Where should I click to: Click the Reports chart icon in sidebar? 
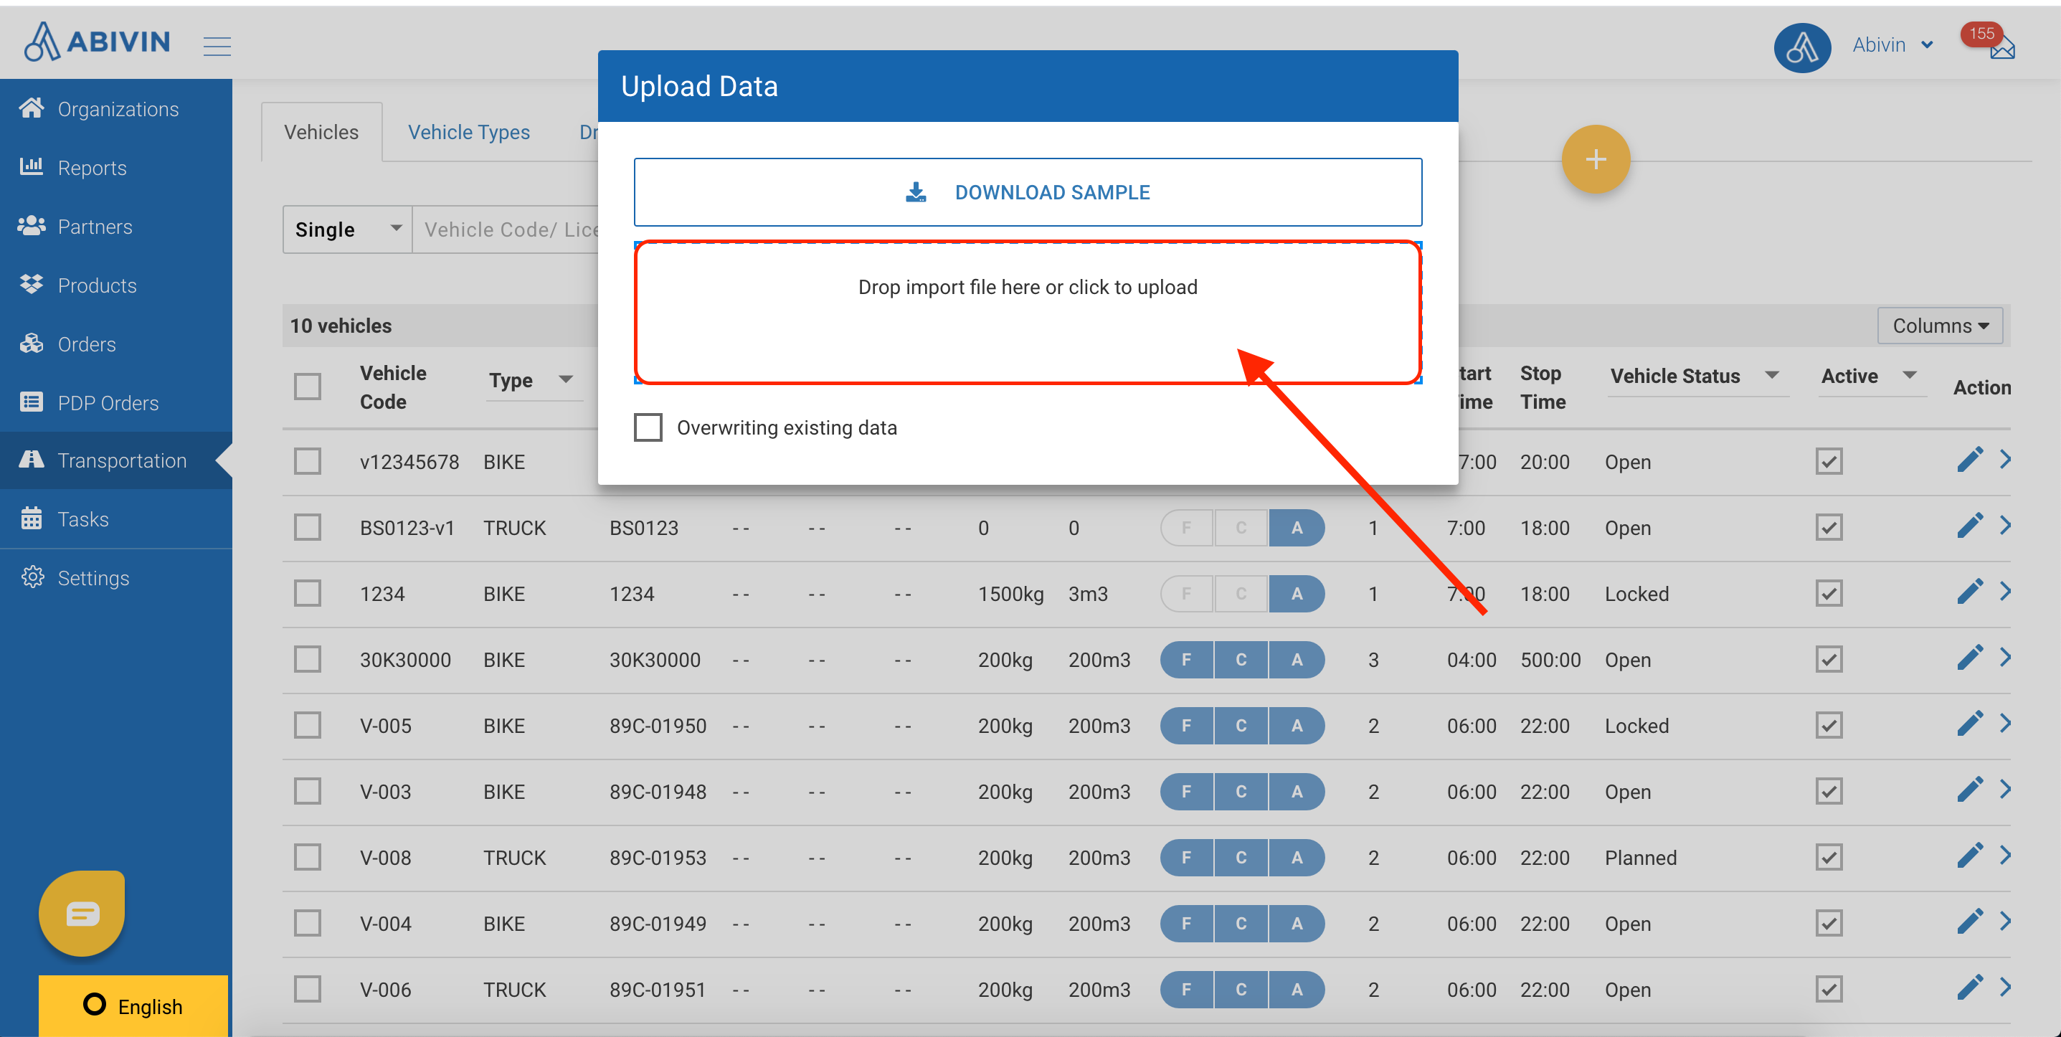[x=32, y=167]
